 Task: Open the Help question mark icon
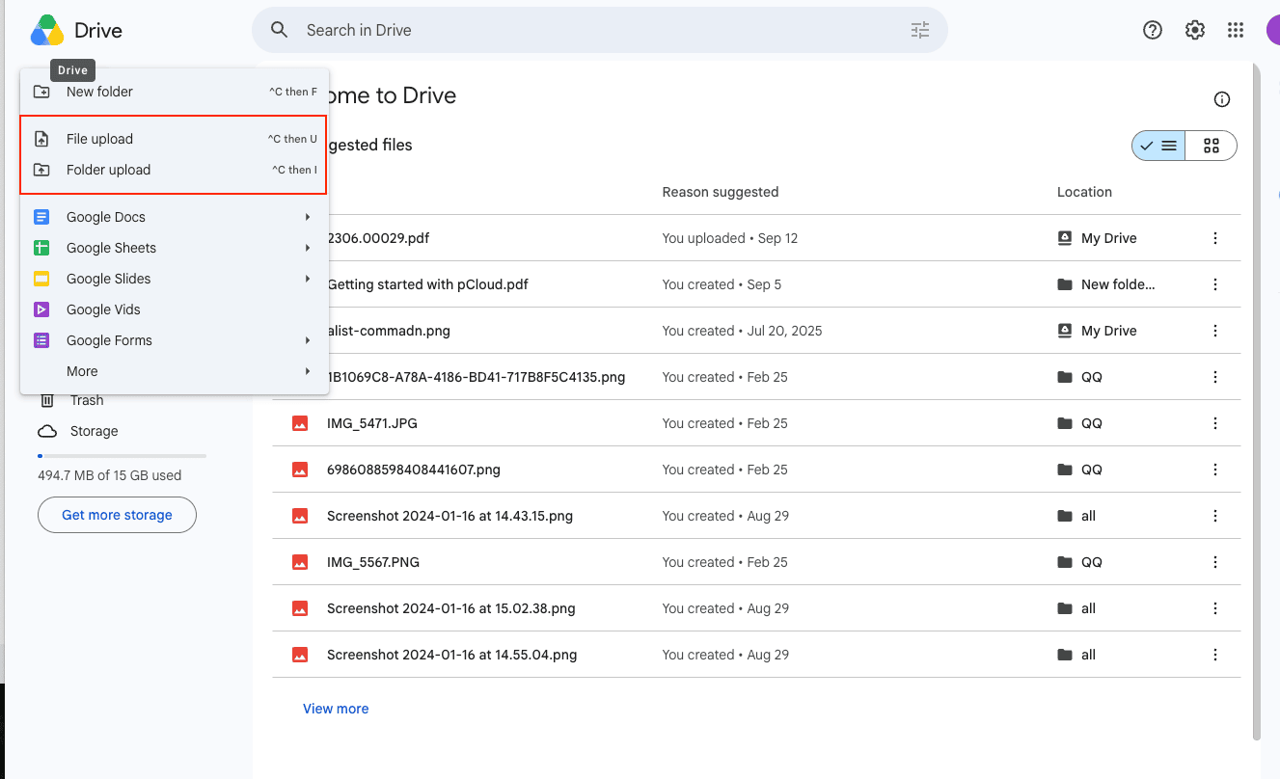[x=1153, y=30]
